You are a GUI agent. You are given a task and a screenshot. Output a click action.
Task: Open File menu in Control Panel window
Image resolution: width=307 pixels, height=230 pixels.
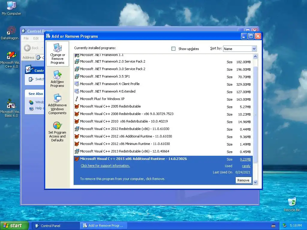[x=26, y=38]
